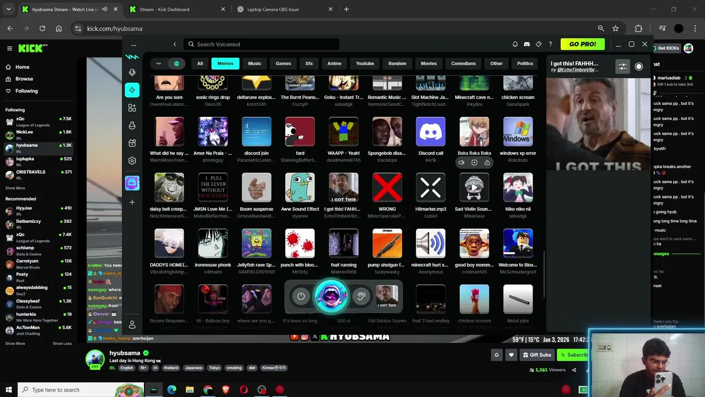This screenshot has height=397, width=705.
Task: Click the Chrome zoom magnifier in address bar
Action: (x=601, y=29)
